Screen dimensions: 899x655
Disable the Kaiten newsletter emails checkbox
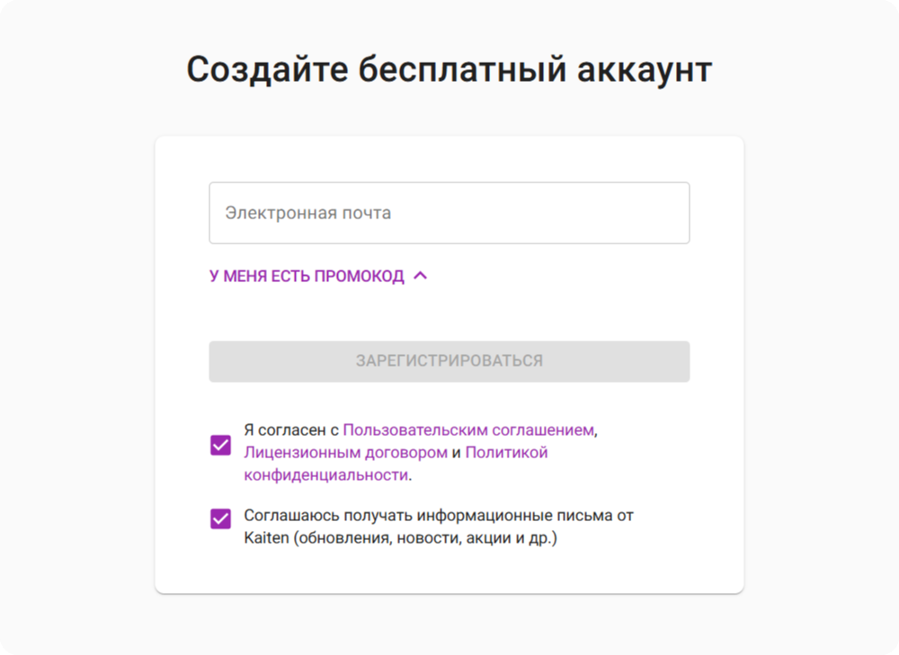(x=220, y=518)
